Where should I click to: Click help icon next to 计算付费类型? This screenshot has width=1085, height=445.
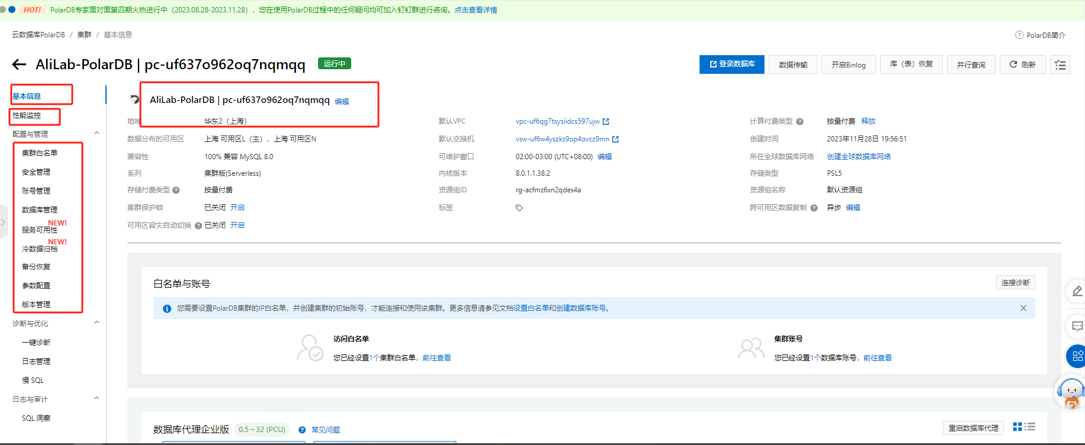coord(800,121)
